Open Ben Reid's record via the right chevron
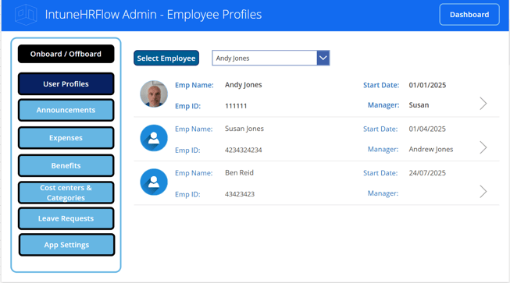This screenshot has height=283, width=510. click(483, 192)
